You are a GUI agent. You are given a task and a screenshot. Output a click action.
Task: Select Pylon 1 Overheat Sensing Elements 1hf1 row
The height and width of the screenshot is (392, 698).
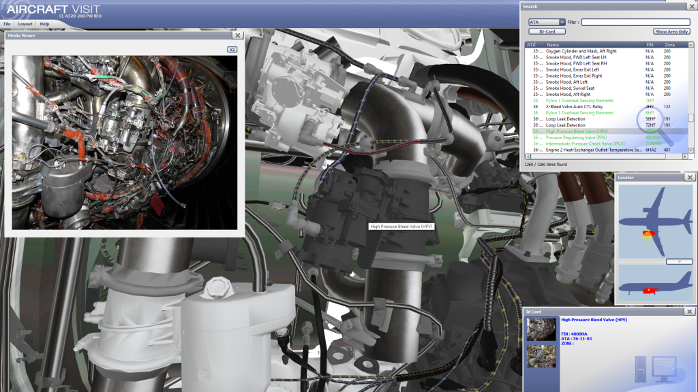pyautogui.click(x=606, y=101)
